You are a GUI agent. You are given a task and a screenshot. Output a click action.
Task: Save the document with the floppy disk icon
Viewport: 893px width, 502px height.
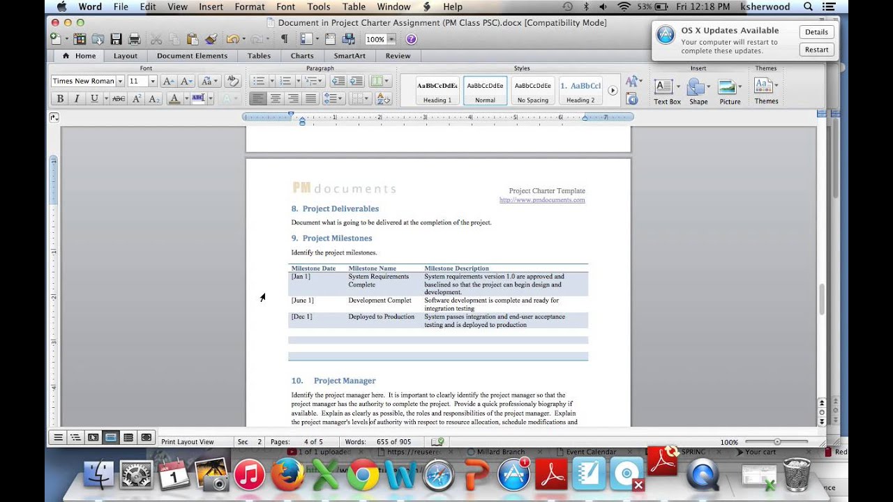point(117,39)
